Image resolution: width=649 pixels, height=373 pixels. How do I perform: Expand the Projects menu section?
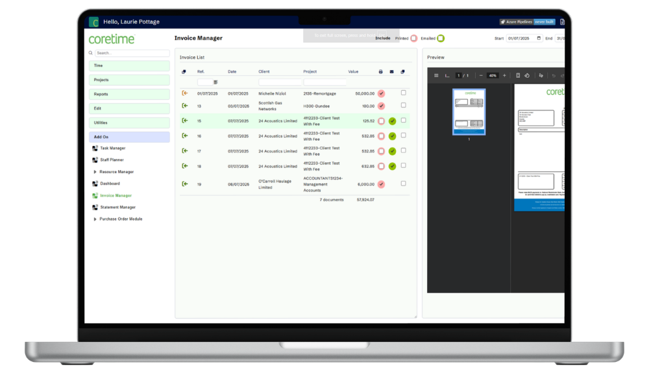click(129, 80)
